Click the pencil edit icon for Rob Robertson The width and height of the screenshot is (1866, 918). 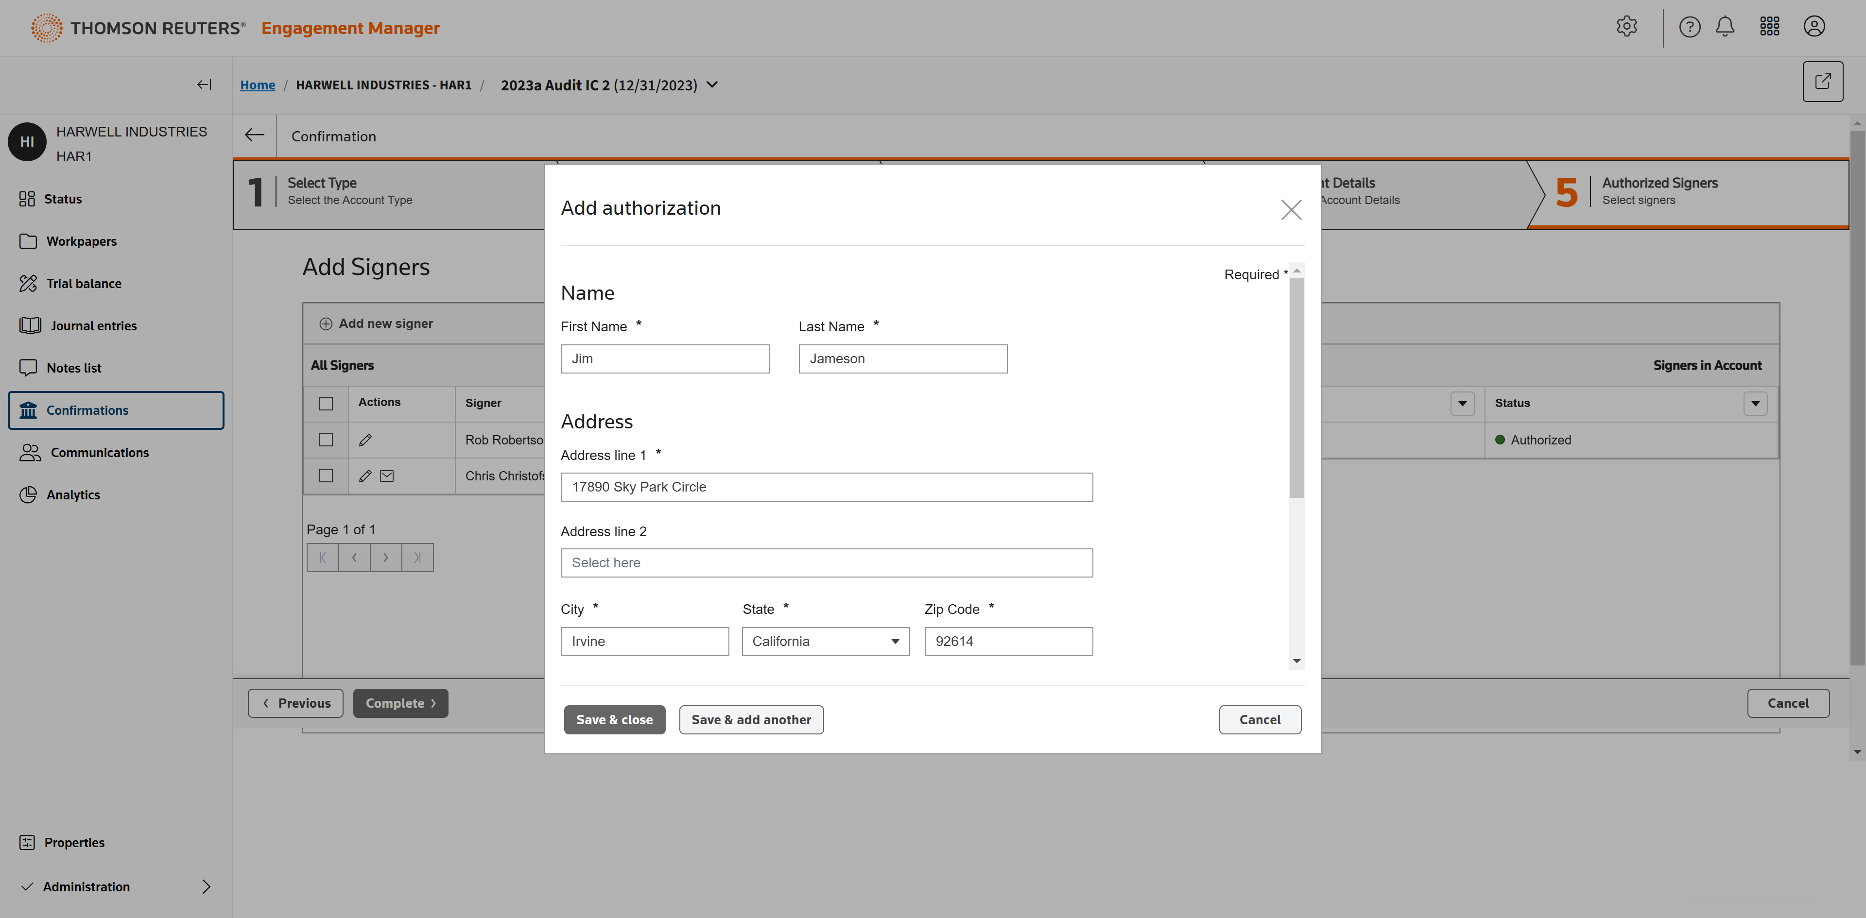(365, 440)
